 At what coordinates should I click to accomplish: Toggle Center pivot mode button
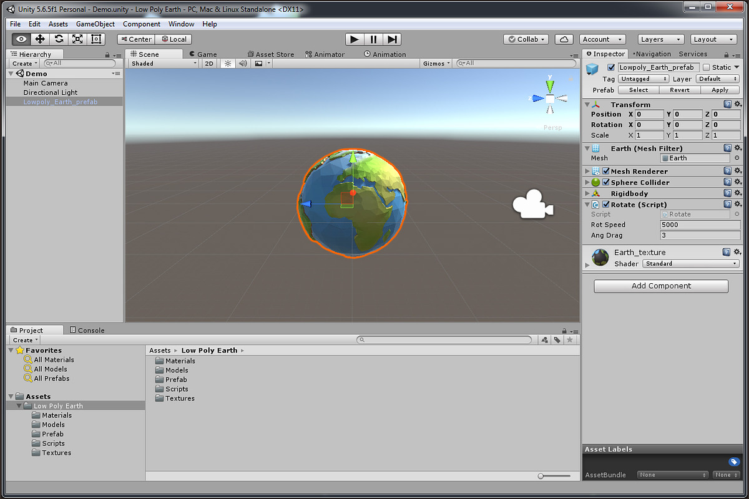point(135,39)
